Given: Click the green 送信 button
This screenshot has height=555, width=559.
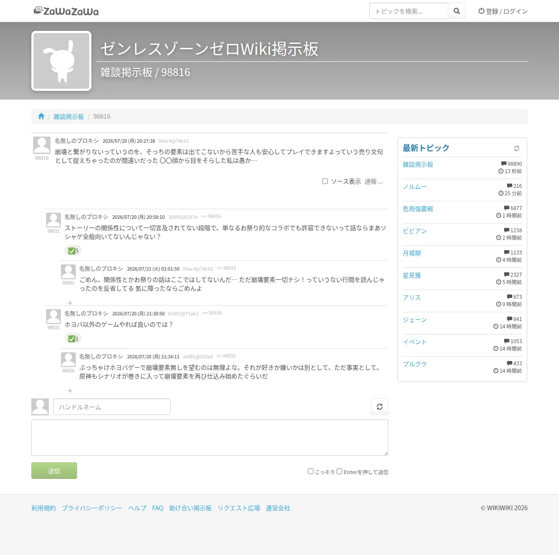Looking at the screenshot, I should coord(54,471).
